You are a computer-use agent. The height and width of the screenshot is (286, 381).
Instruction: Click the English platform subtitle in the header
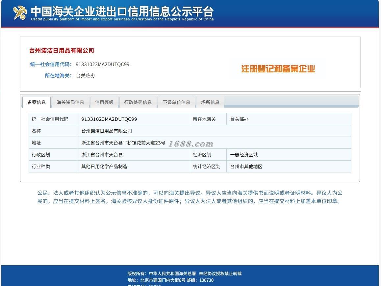(x=122, y=19)
